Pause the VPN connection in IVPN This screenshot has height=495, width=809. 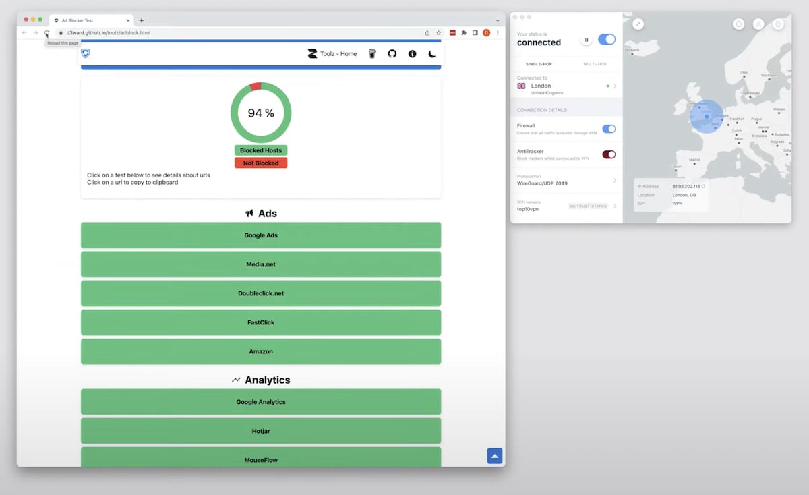click(587, 40)
